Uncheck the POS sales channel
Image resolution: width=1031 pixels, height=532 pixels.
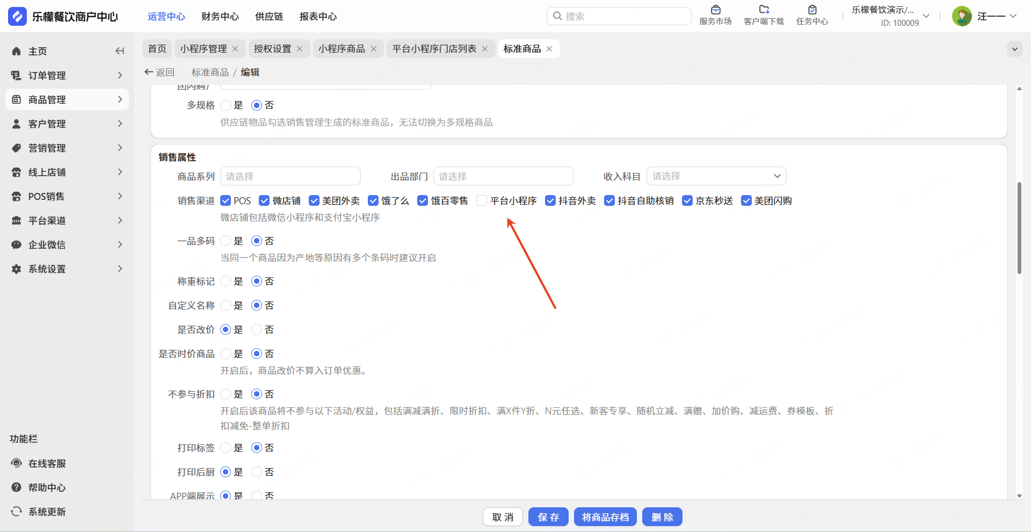coord(226,200)
